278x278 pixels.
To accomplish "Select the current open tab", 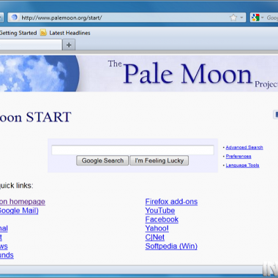I will (31, 45).
